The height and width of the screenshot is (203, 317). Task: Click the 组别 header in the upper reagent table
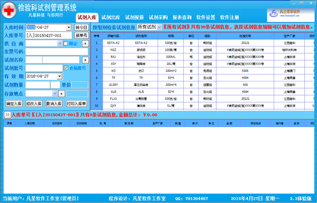click(208, 36)
